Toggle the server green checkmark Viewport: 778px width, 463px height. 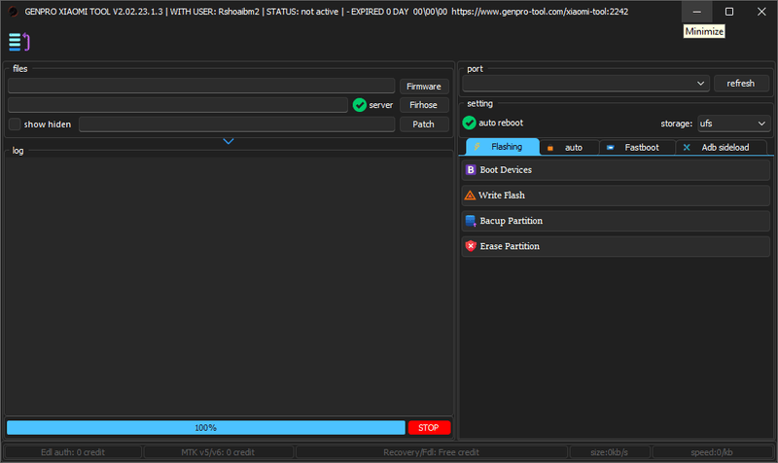pyautogui.click(x=359, y=105)
